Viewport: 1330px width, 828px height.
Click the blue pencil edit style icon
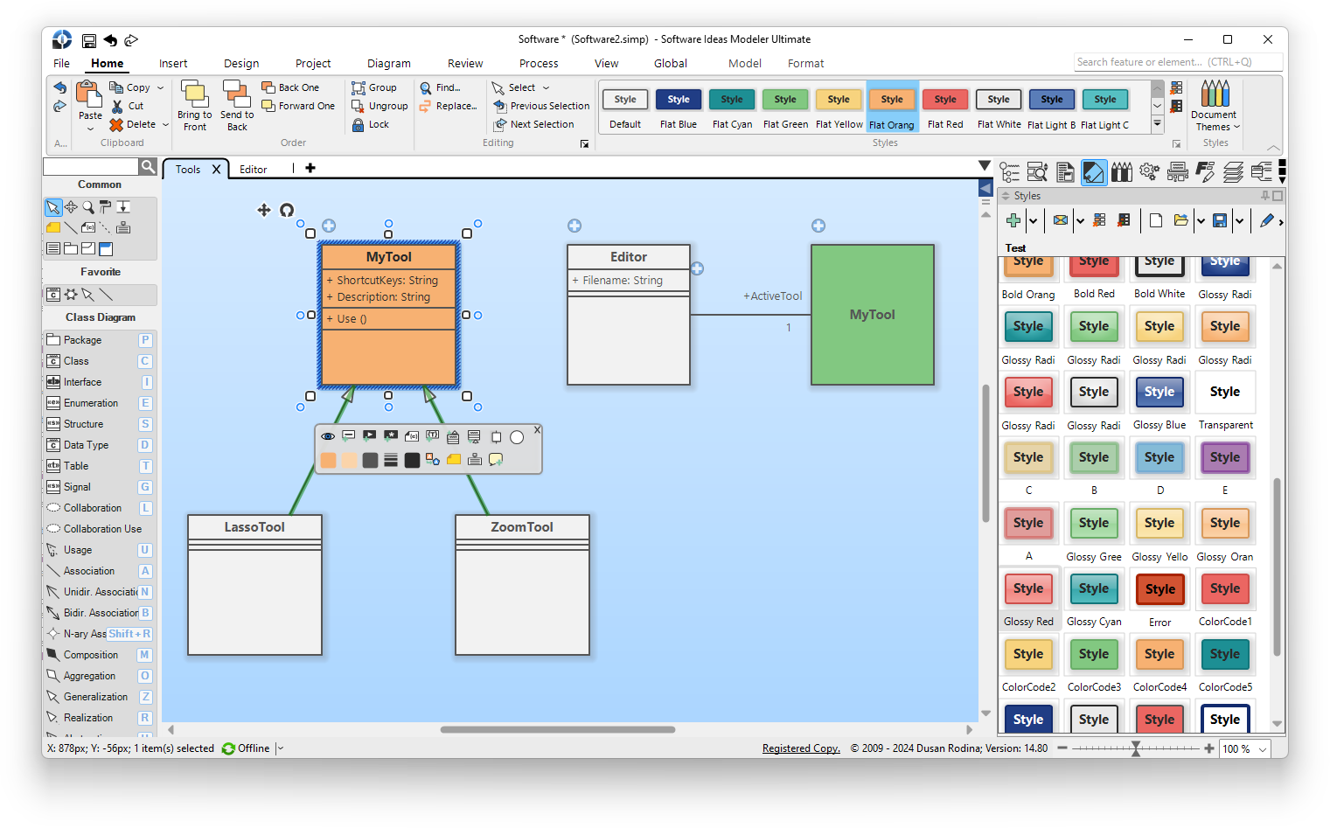(1266, 220)
